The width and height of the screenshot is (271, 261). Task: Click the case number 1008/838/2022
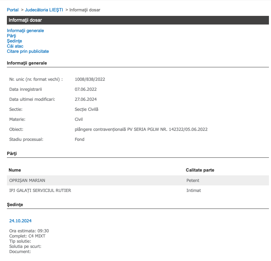point(90,79)
